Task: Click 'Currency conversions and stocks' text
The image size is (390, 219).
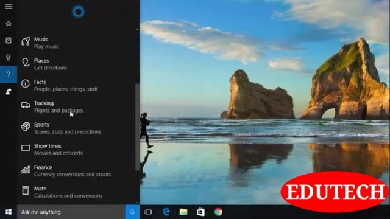Action: [73, 175]
